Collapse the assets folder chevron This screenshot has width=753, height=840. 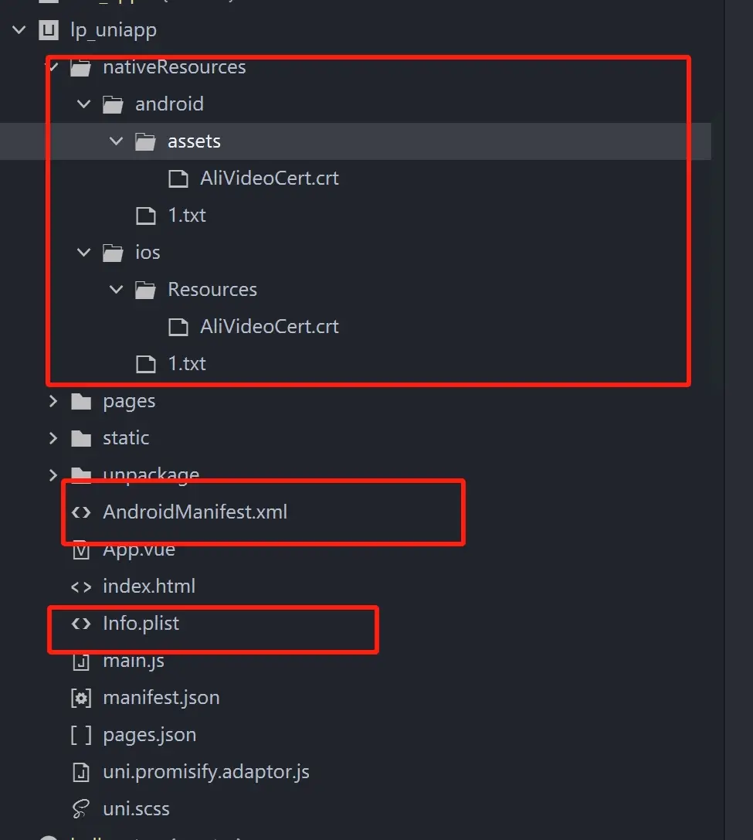coord(116,141)
